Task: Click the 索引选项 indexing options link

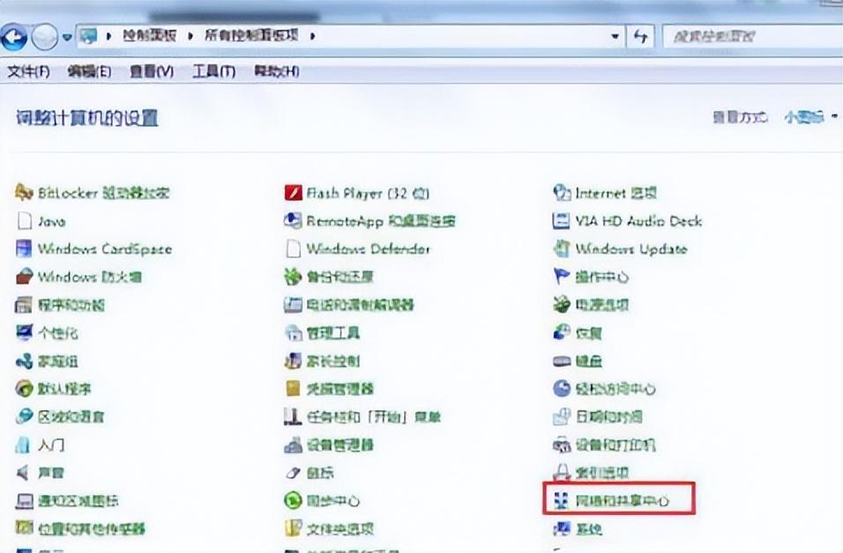Action: [x=602, y=473]
